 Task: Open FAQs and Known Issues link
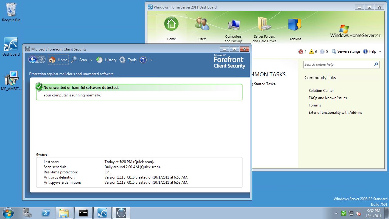point(328,98)
